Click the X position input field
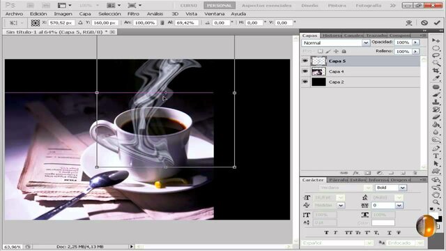This screenshot has height=251, width=446. [61, 23]
